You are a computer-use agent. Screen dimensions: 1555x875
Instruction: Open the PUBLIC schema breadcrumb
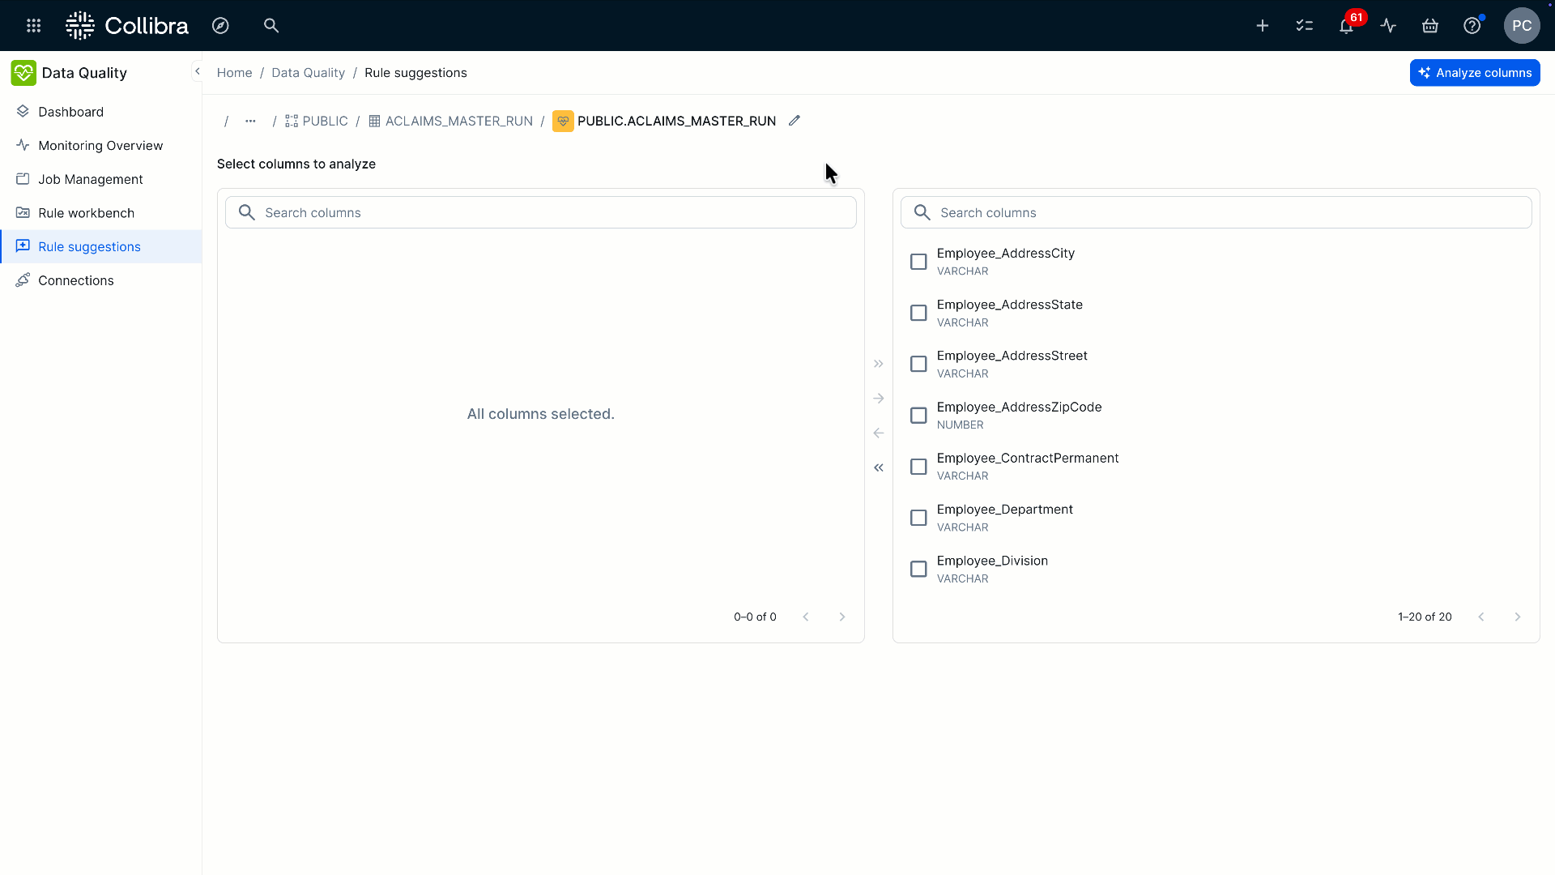pos(316,122)
